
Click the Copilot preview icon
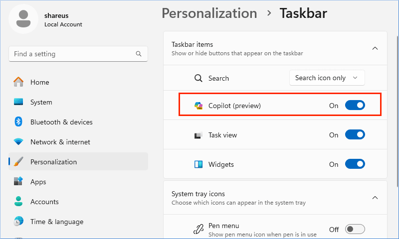tap(199, 106)
